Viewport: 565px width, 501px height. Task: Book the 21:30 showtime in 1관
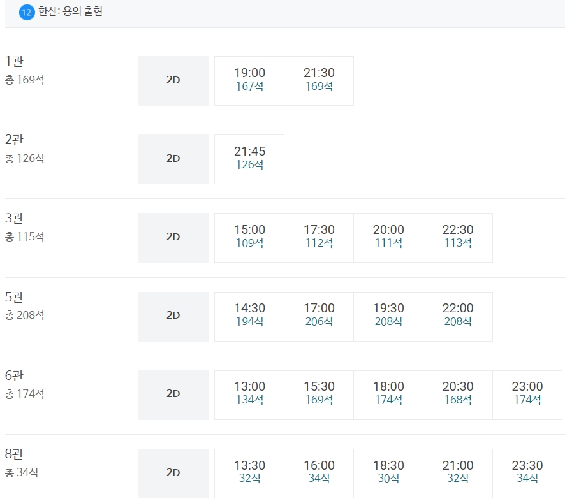(319, 81)
